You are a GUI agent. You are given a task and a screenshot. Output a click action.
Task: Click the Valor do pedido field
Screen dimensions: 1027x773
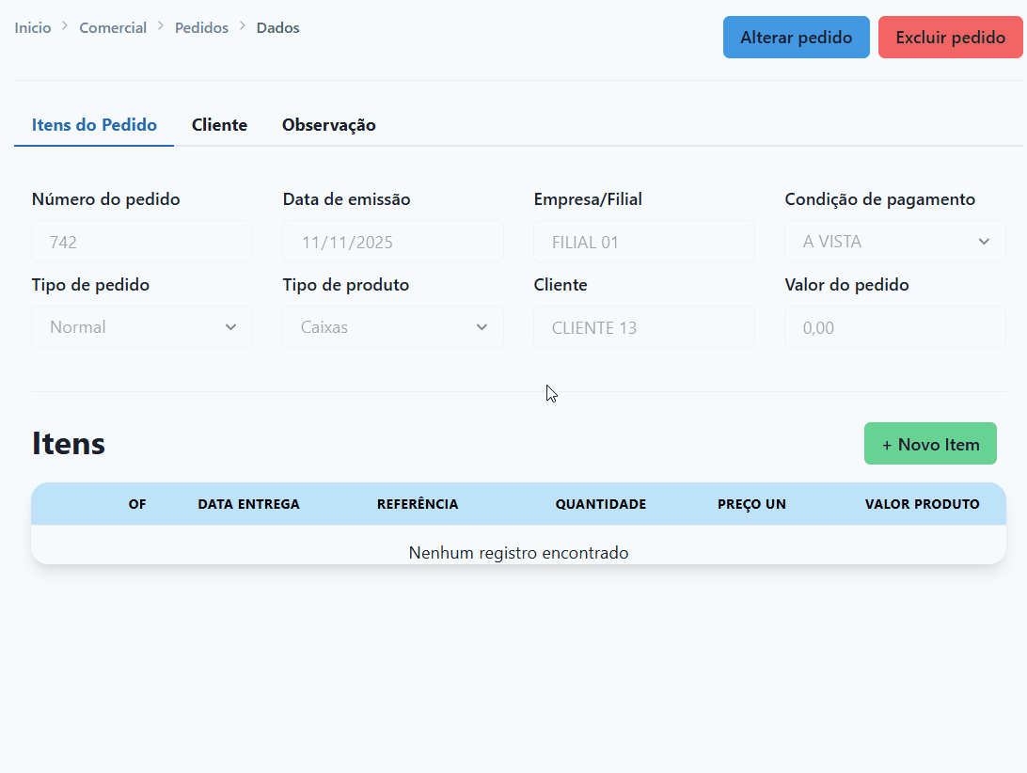[x=894, y=327]
